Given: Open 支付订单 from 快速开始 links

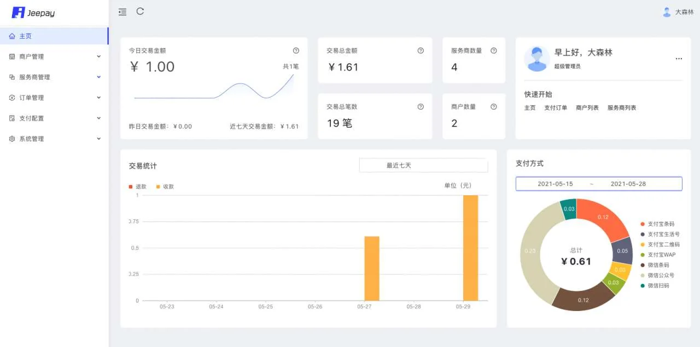Looking at the screenshot, I should point(555,107).
